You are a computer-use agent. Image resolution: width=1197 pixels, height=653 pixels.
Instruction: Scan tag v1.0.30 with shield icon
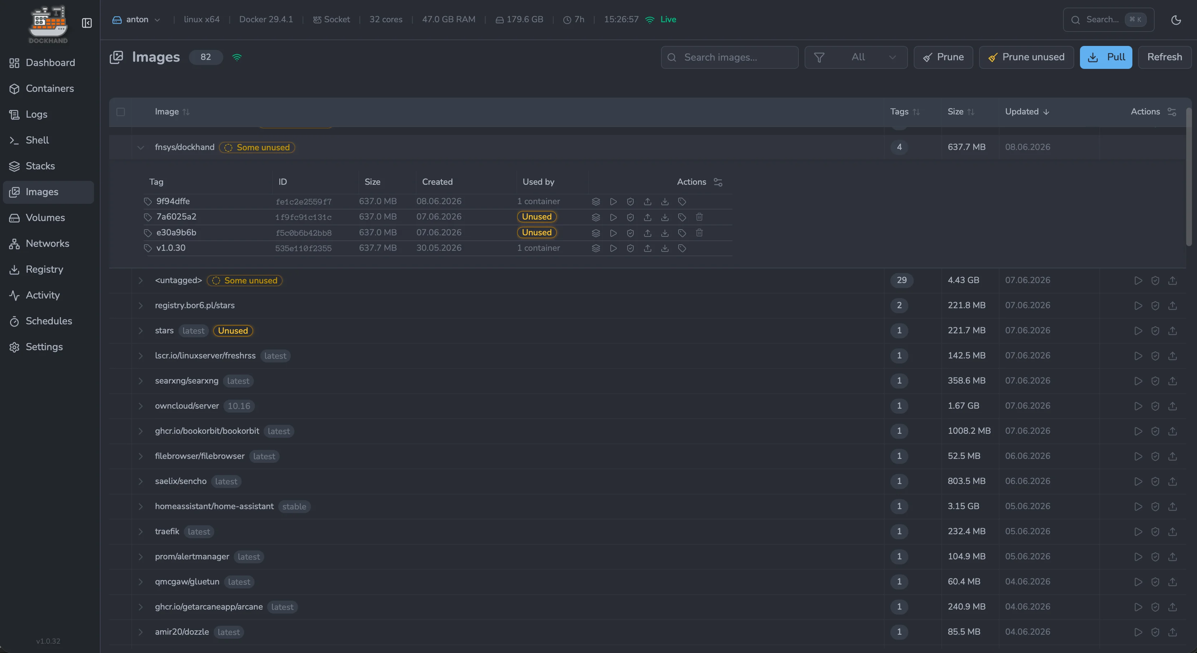click(630, 248)
